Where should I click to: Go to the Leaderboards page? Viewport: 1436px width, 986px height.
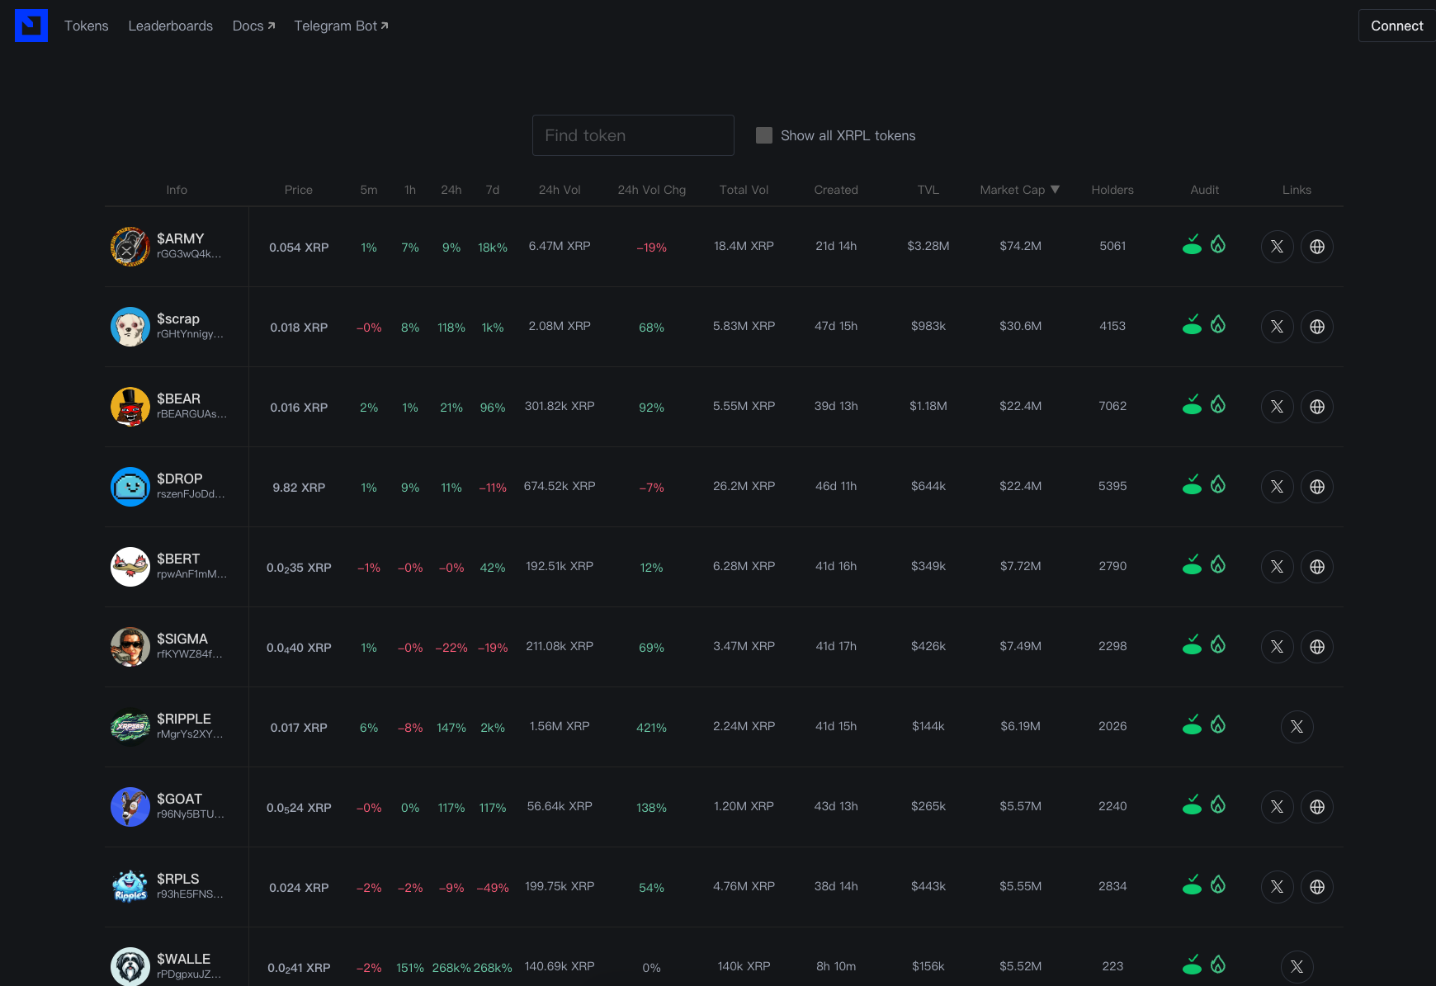click(x=171, y=26)
